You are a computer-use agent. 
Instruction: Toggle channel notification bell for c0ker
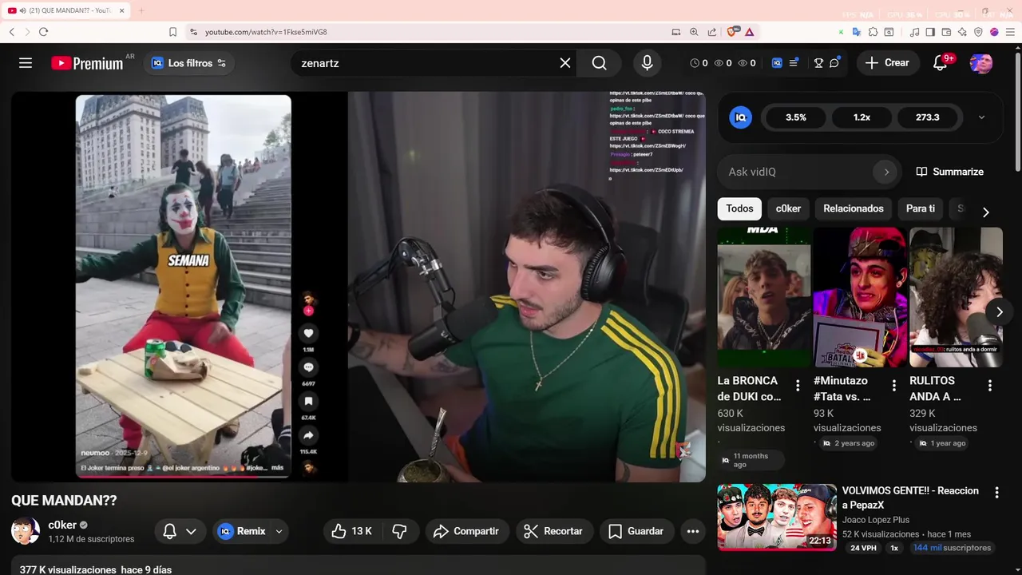pos(169,531)
